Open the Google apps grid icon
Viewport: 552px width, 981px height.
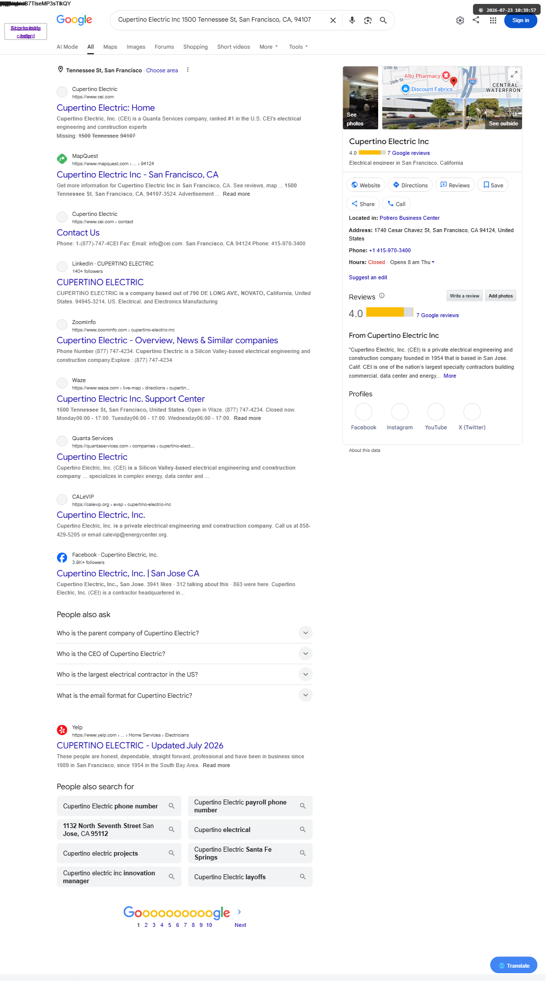(x=493, y=20)
